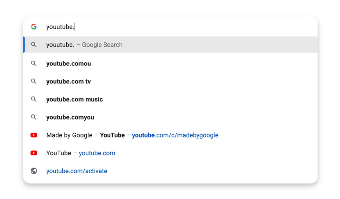Click search icon beside 'youutube. – Google Search'
Image resolution: width=340 pixels, height=199 pixels.
[34, 45]
